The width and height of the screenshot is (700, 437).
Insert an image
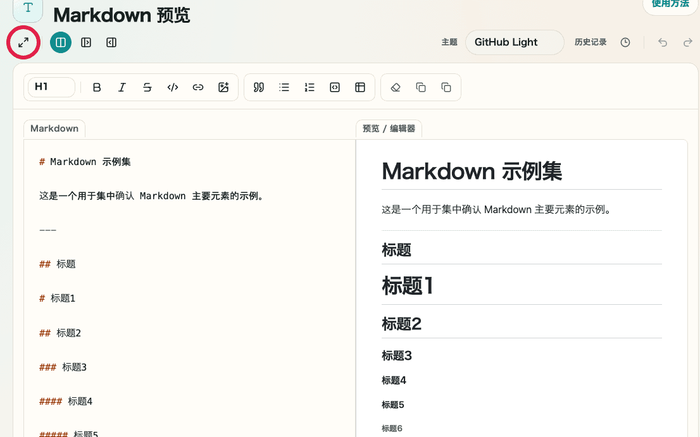pyautogui.click(x=223, y=87)
